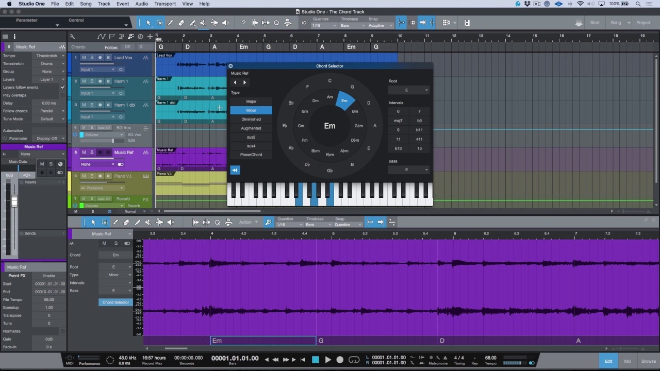Select the Em chord event in editor lane
This screenshot has height=371, width=660.
pyautogui.click(x=263, y=341)
